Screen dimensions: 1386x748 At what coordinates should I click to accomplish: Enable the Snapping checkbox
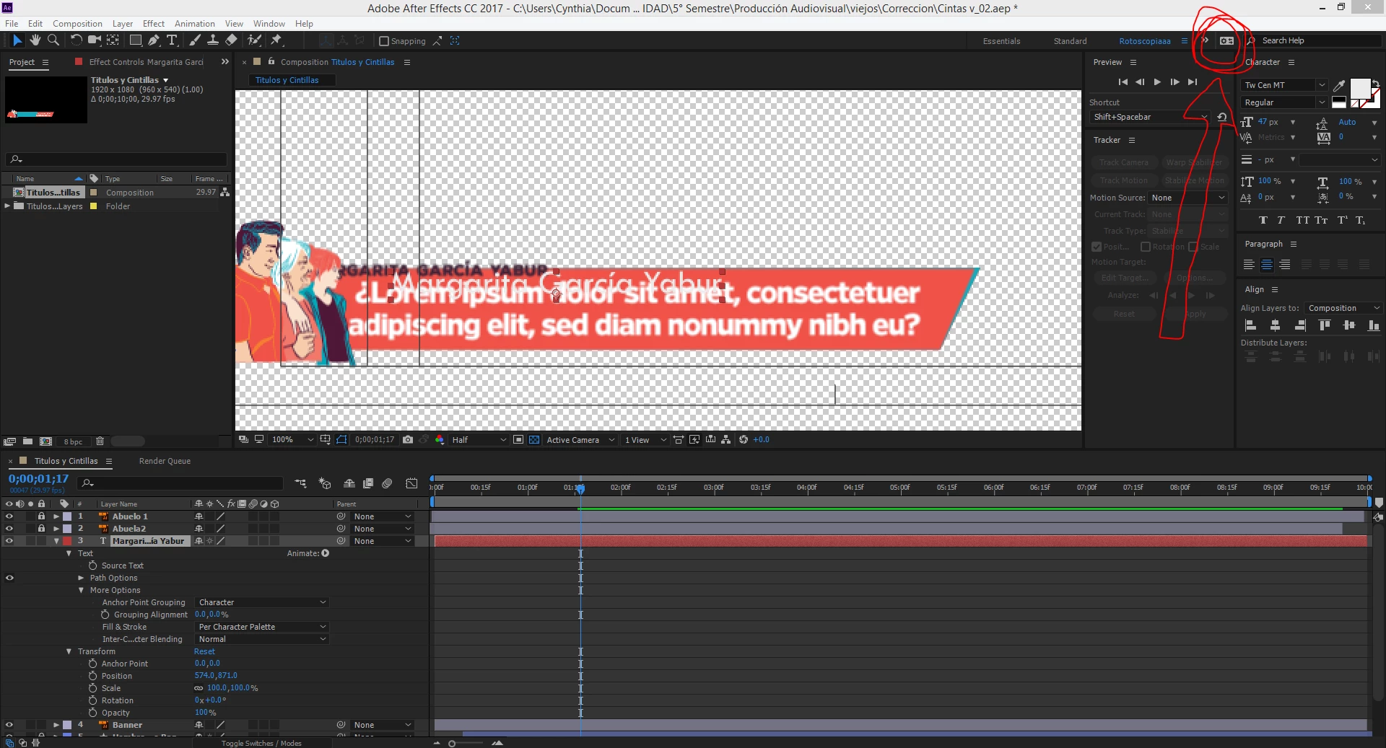pos(384,41)
